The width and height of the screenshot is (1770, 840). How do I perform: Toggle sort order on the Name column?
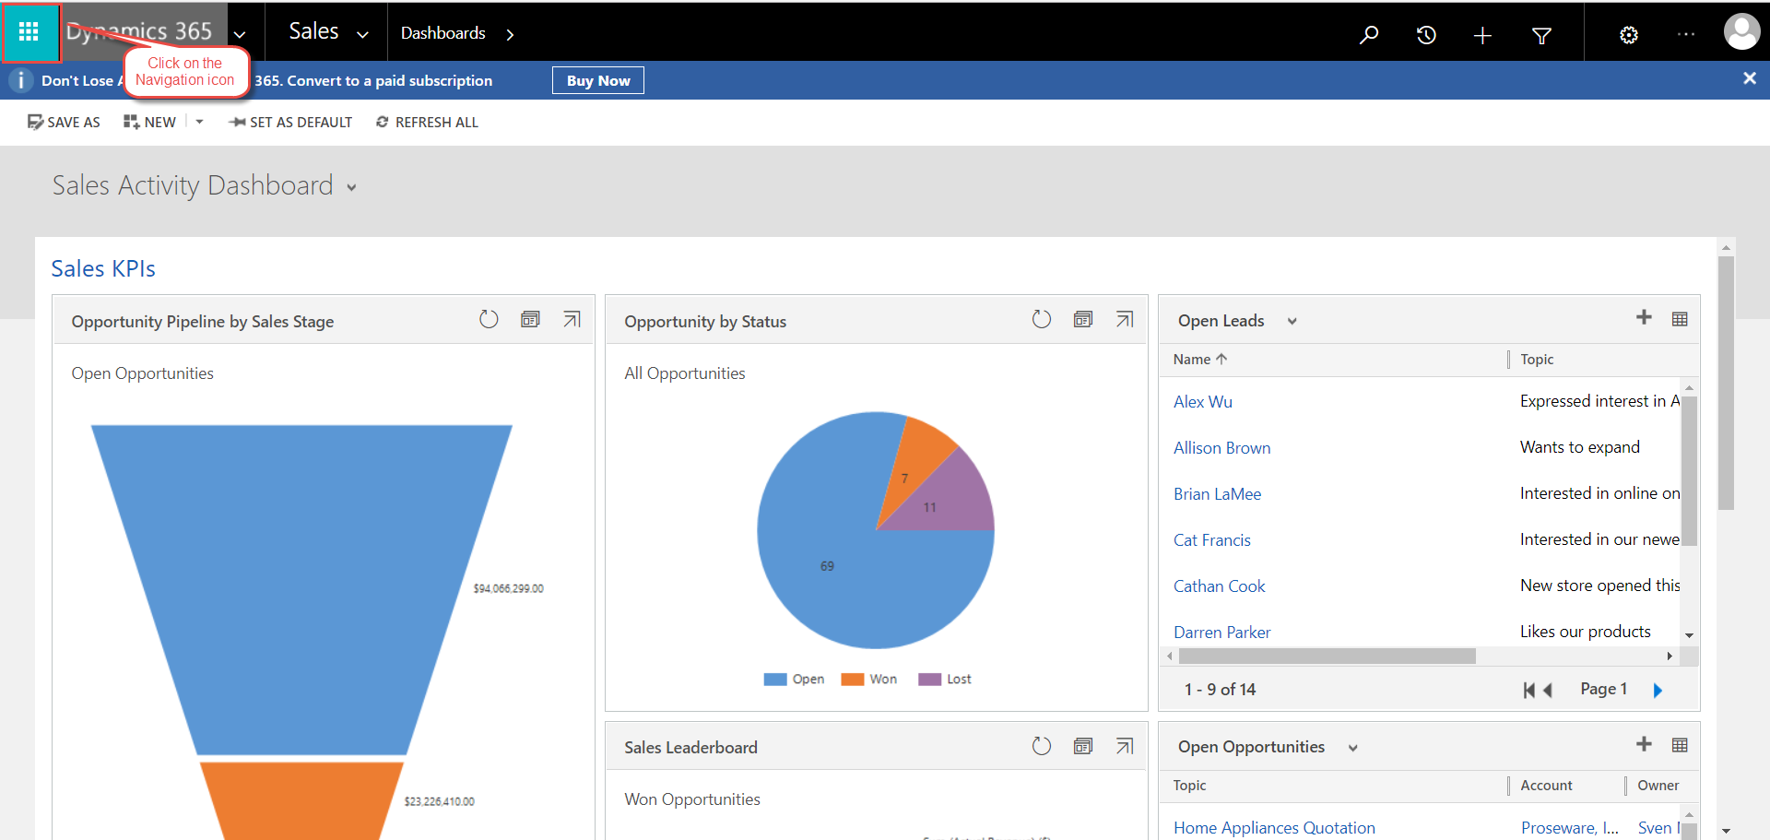click(1198, 359)
